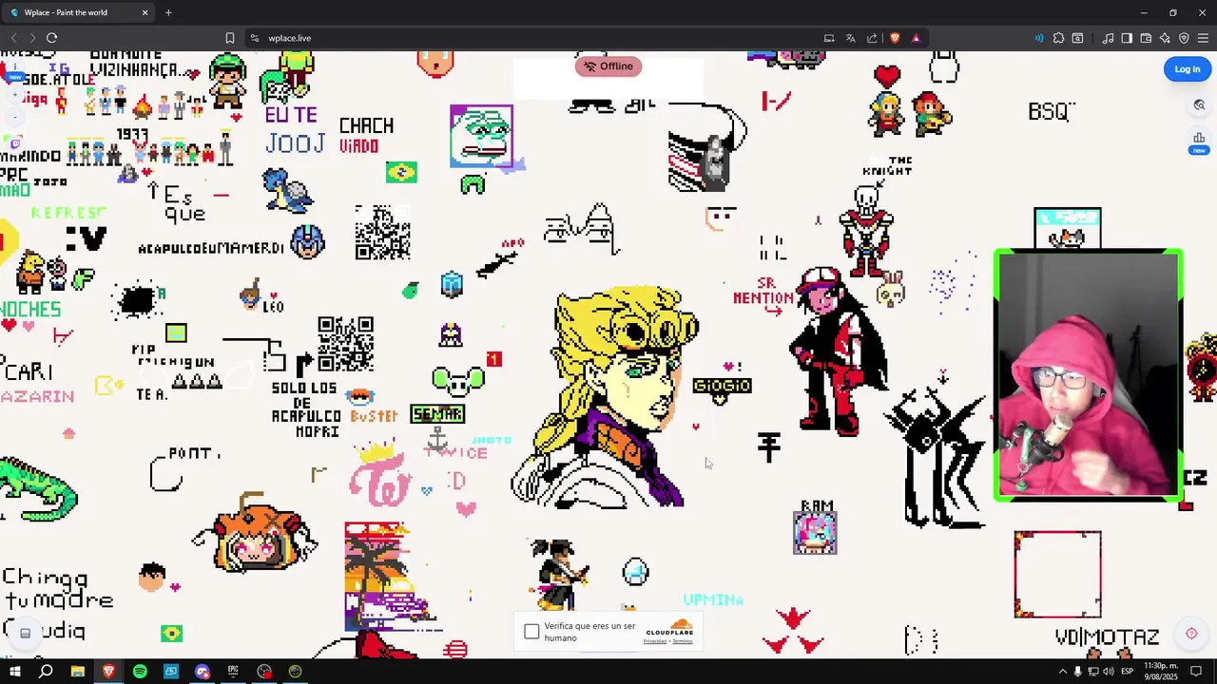Click the blue sound waves toolbar icon

[1038, 38]
